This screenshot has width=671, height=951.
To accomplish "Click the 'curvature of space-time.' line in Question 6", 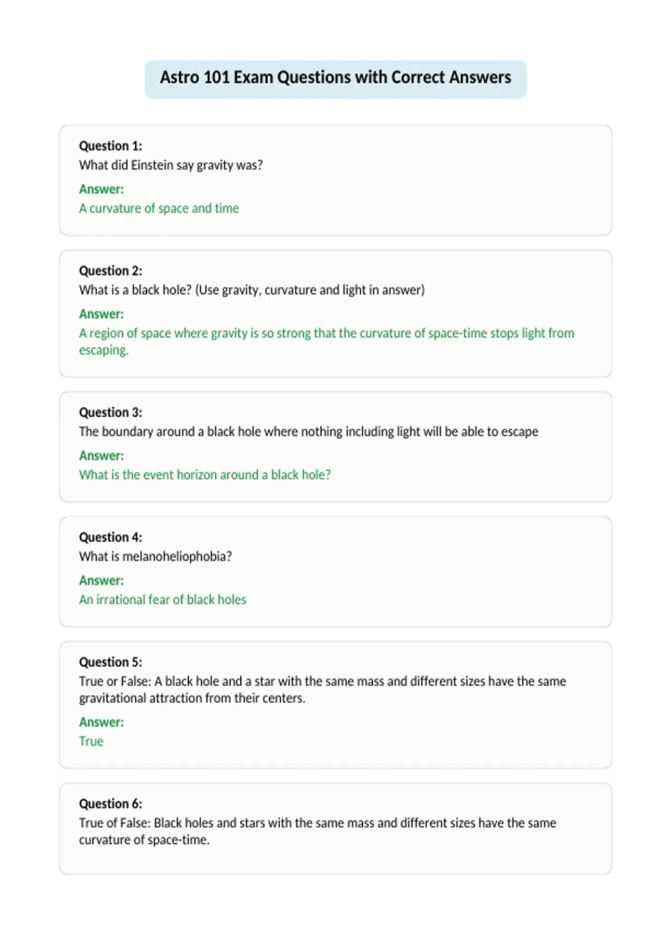I will point(144,840).
